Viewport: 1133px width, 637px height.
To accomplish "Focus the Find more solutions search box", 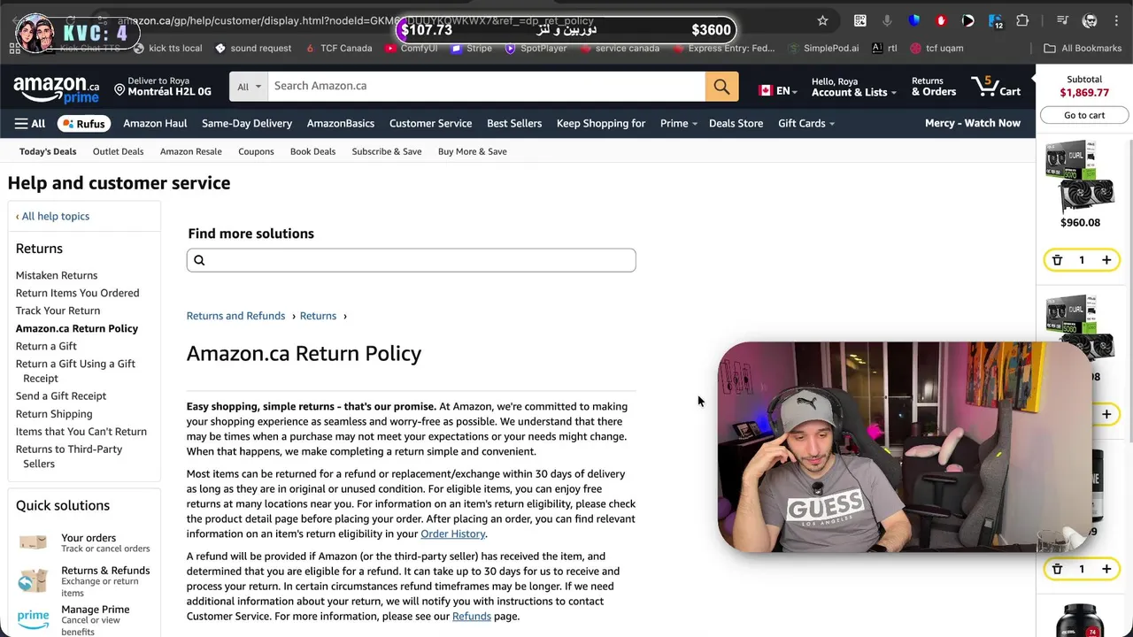I will 411,260.
